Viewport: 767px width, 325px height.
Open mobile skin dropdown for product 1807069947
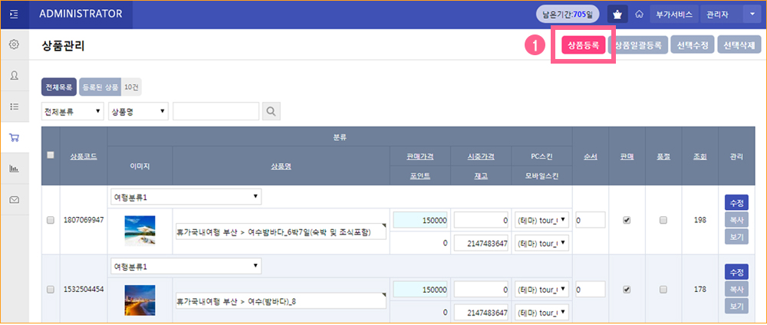click(x=542, y=243)
